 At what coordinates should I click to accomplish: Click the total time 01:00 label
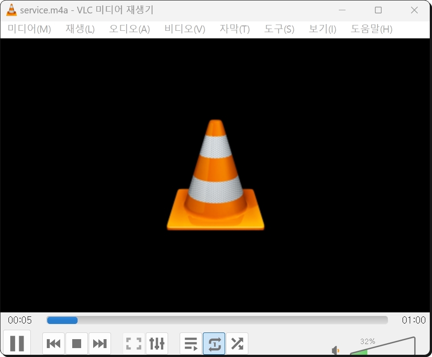414,320
